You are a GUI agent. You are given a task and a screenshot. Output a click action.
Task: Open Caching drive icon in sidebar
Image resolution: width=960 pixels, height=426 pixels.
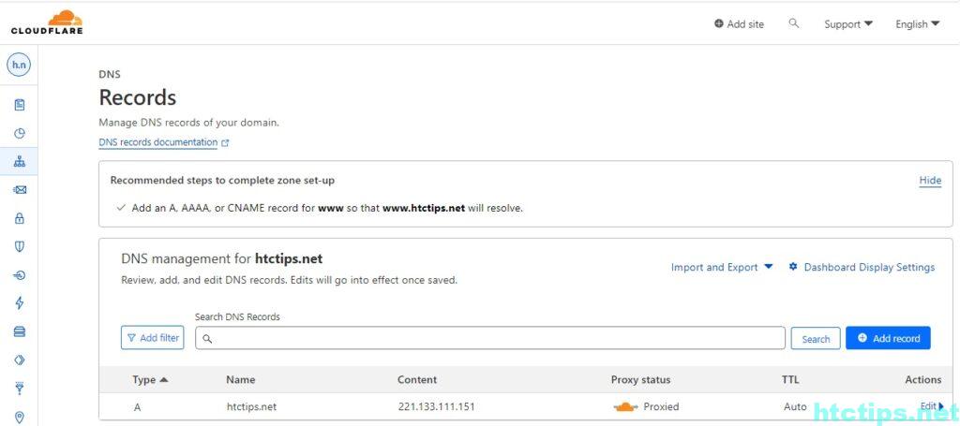coord(20,331)
